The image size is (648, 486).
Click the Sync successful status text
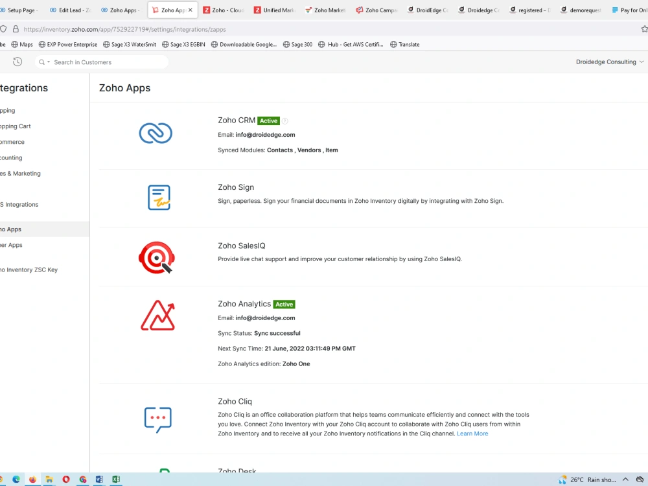pos(277,333)
